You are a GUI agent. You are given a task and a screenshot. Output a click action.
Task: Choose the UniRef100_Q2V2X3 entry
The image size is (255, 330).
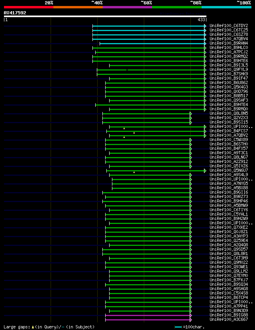229,118
